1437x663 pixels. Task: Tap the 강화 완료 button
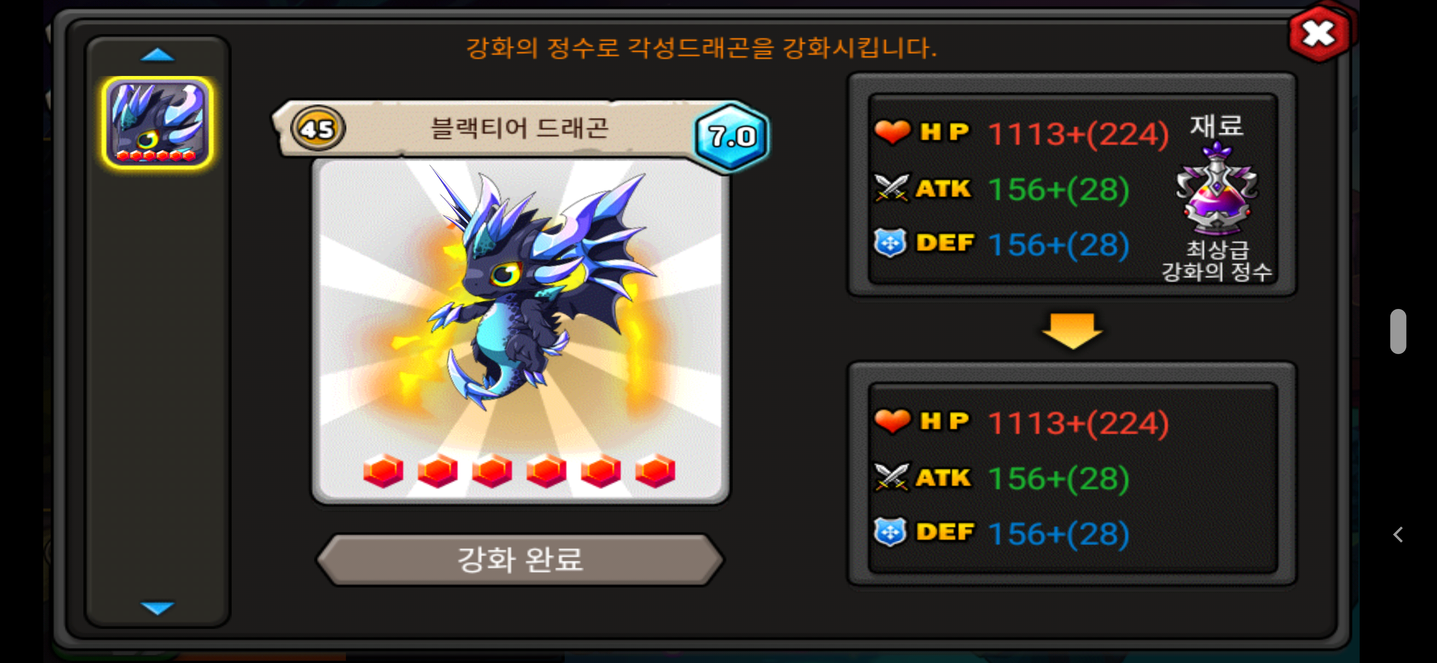520,560
